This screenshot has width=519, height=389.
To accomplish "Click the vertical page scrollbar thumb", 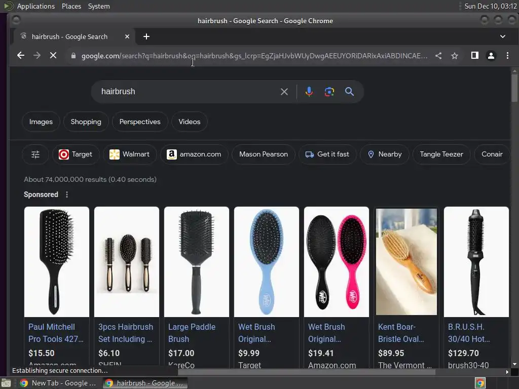I will point(514,88).
